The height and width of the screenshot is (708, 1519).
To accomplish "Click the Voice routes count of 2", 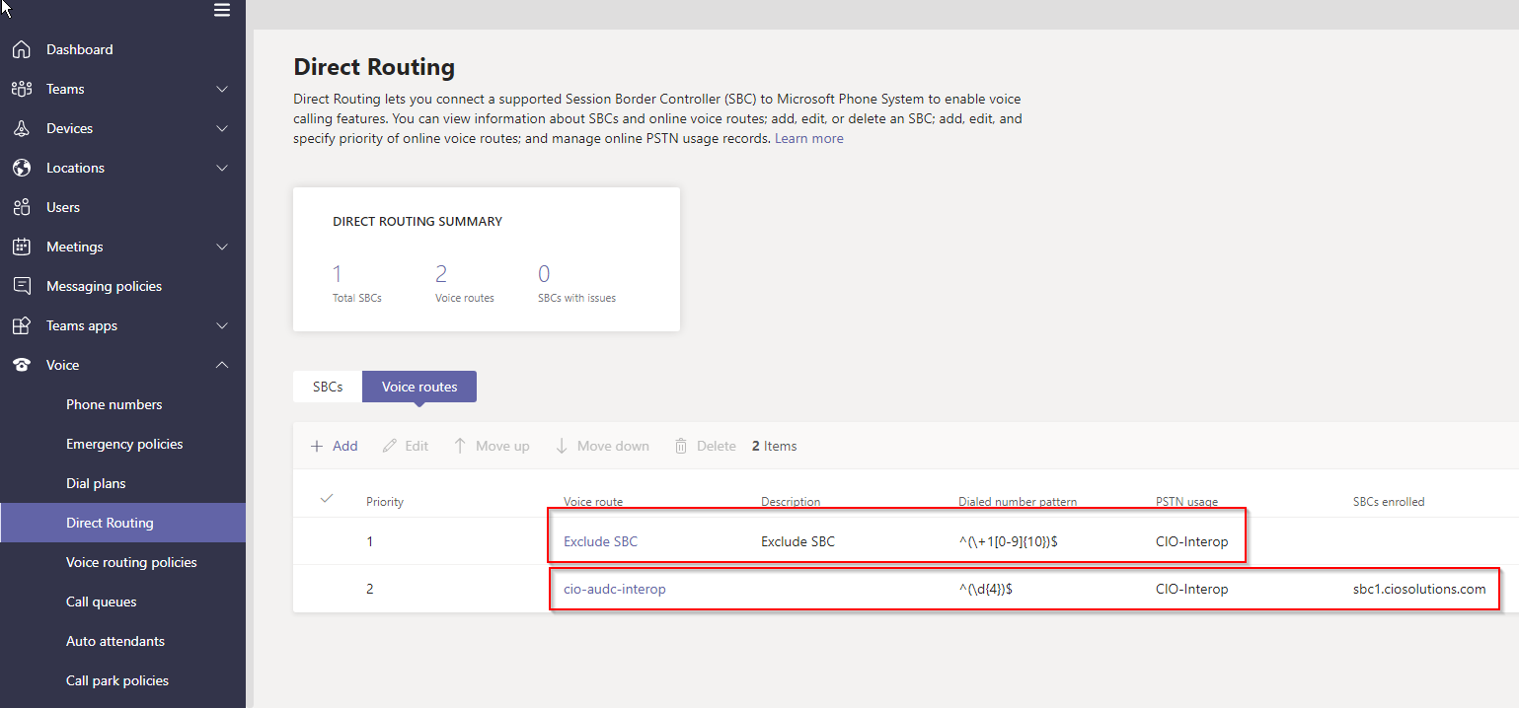I will 441,273.
